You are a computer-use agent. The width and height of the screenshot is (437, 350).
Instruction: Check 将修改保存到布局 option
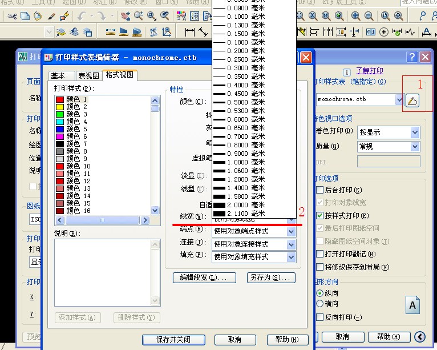click(319, 267)
